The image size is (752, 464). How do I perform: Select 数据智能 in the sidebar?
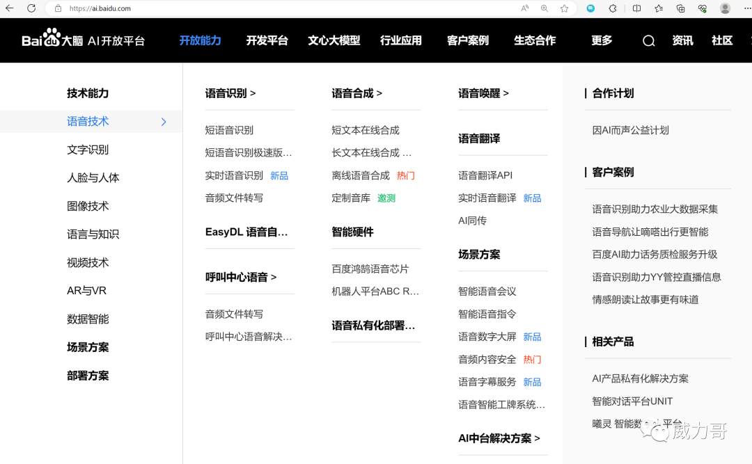[x=88, y=319]
